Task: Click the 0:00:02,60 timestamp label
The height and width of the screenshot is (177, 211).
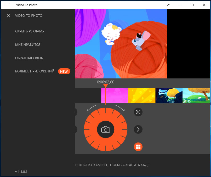Action: tap(106, 82)
